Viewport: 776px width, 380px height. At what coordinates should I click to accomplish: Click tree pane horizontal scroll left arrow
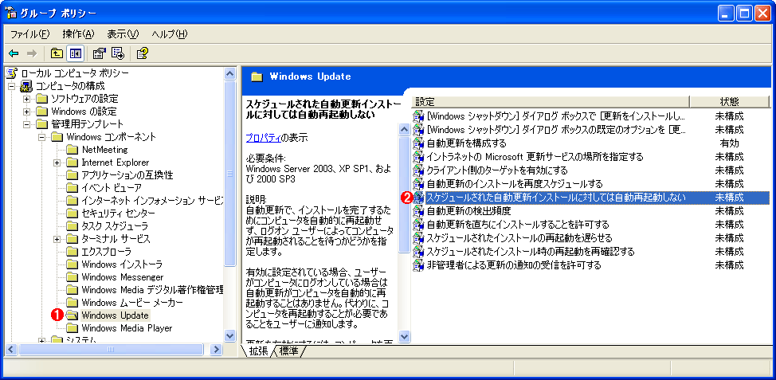point(10,349)
